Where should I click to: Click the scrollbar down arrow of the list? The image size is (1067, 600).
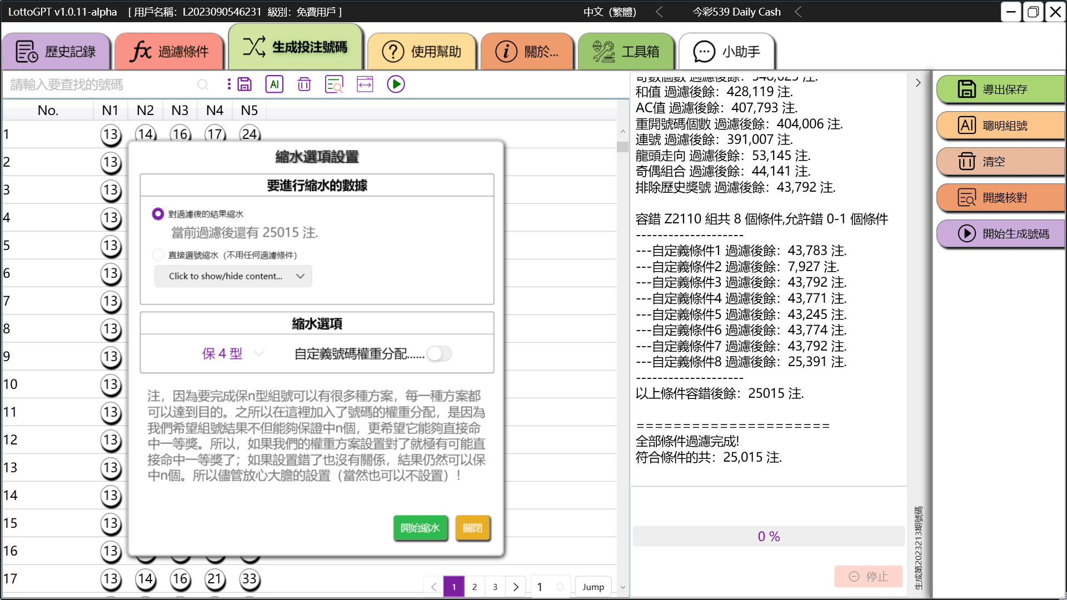pos(622,587)
